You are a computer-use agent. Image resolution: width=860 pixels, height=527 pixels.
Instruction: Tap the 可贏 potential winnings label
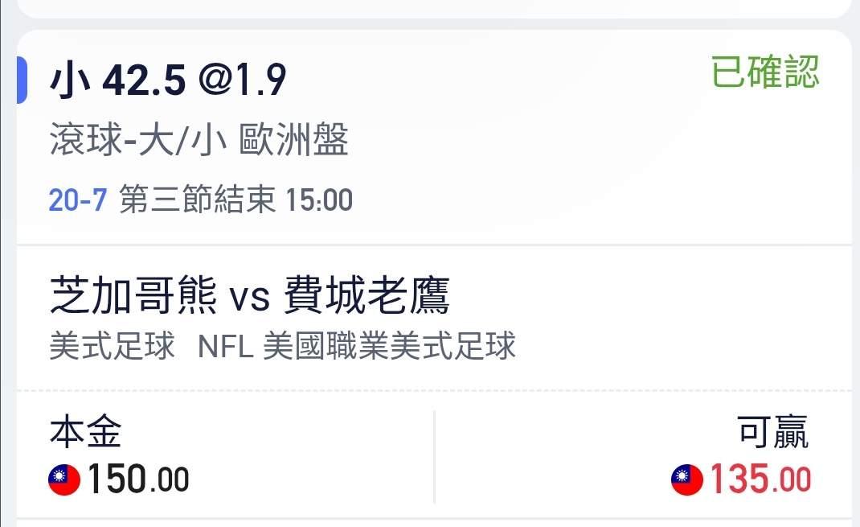(x=772, y=431)
